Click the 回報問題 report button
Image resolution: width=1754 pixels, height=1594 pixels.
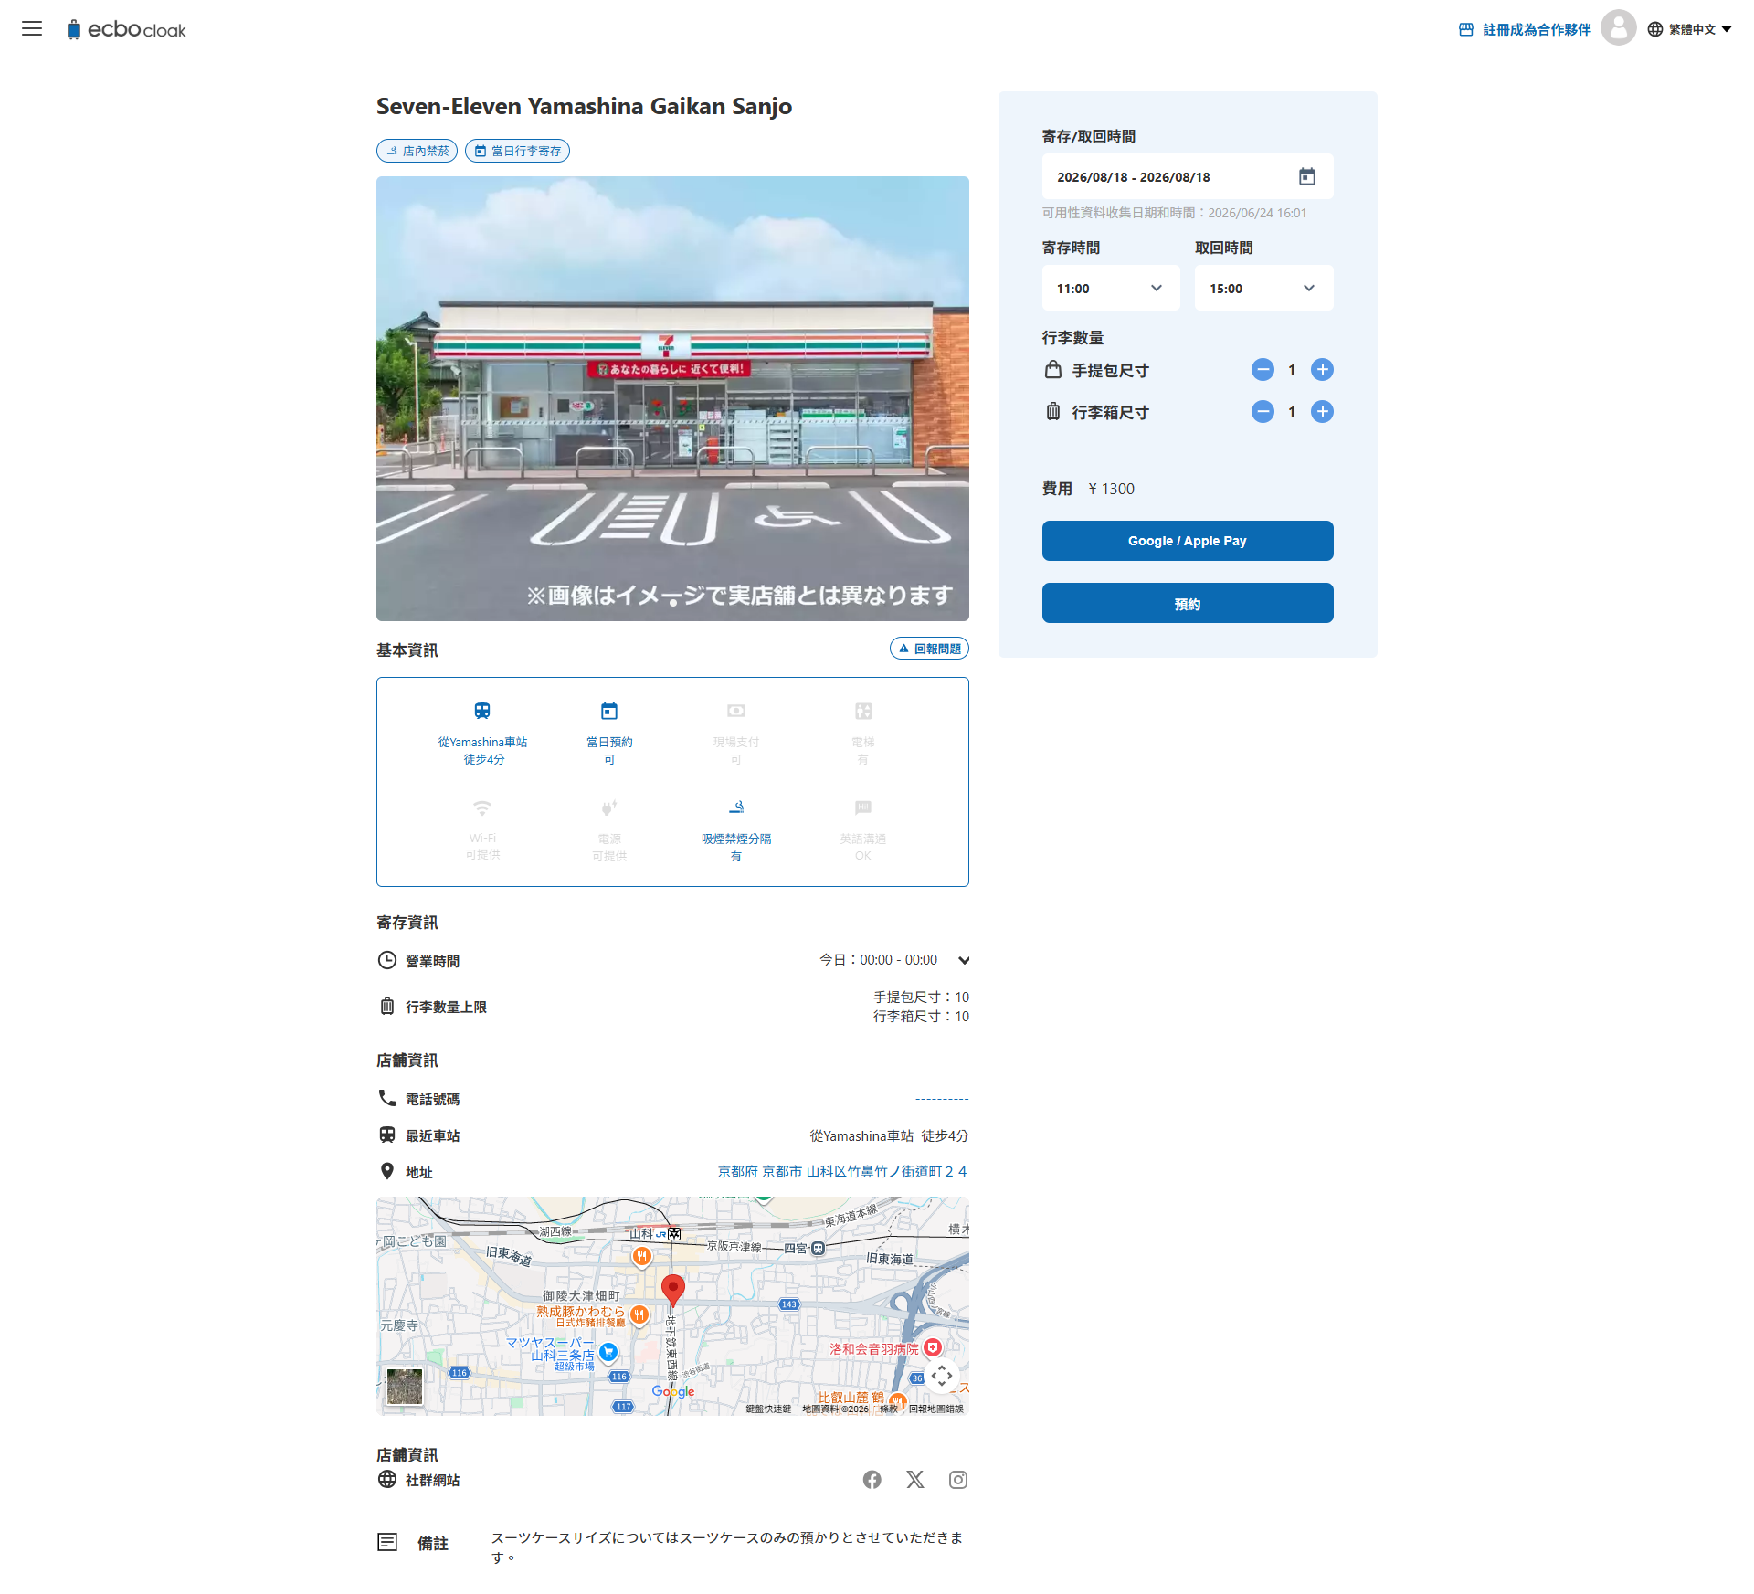pyautogui.click(x=929, y=649)
